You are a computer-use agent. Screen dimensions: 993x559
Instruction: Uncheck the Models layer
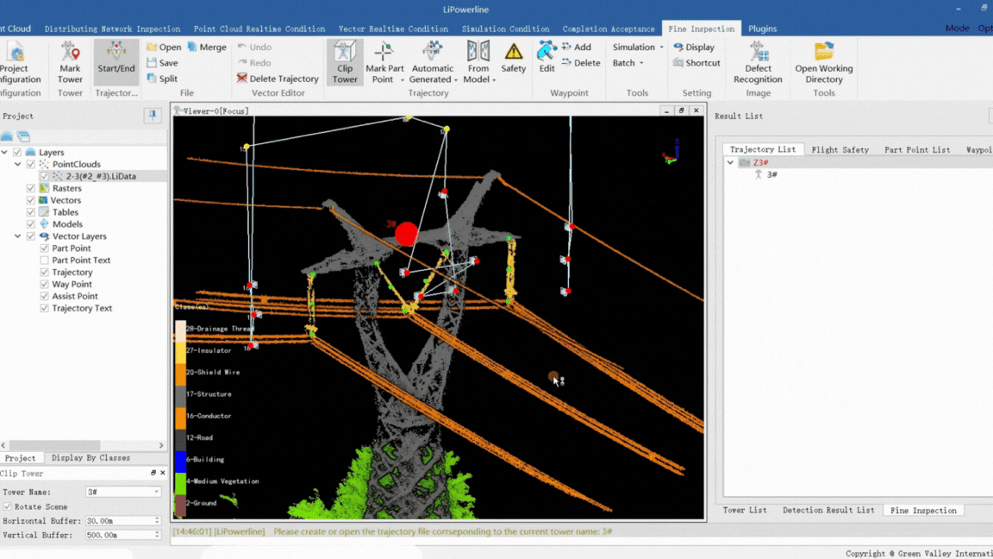pos(30,224)
